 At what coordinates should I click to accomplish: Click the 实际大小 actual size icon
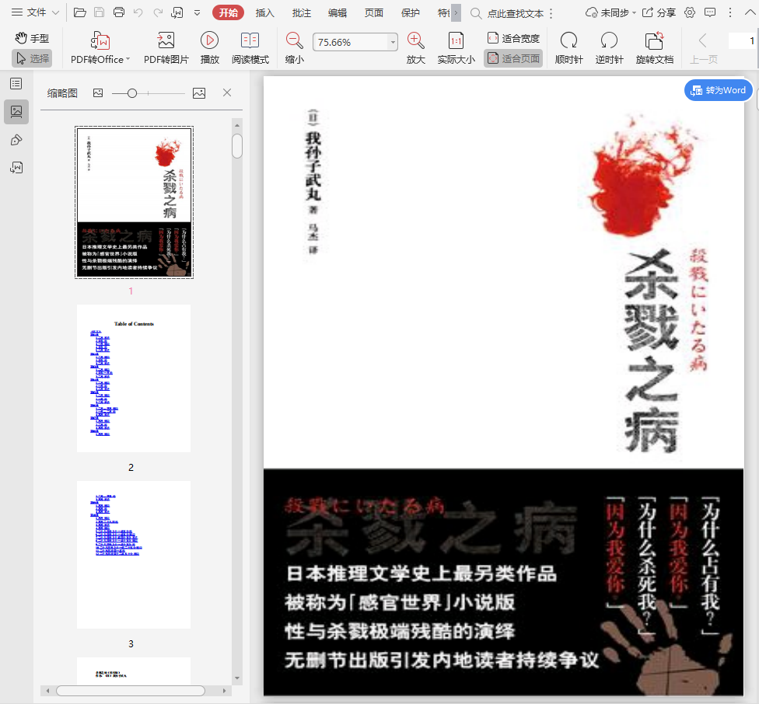(456, 41)
